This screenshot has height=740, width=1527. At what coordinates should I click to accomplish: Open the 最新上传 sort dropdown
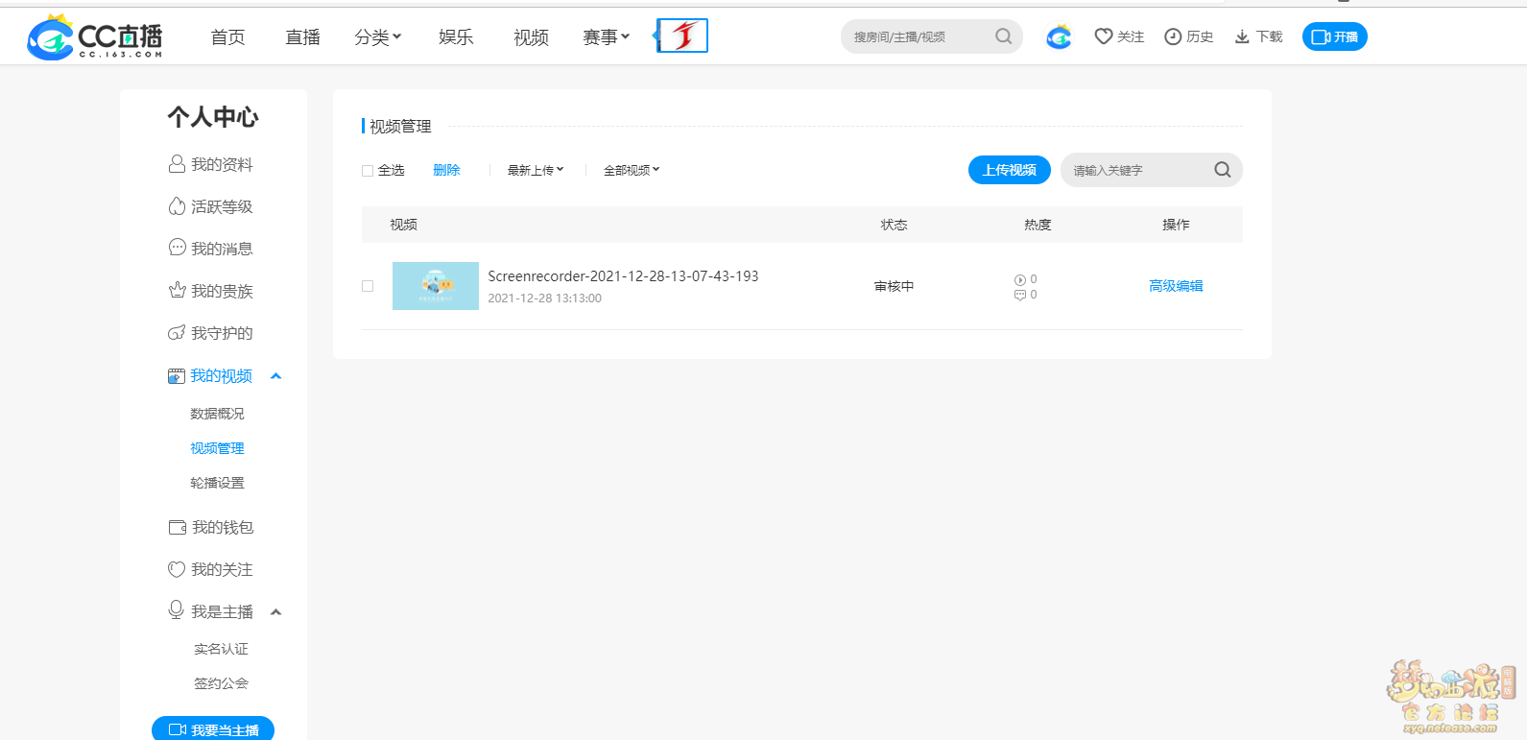[536, 170]
